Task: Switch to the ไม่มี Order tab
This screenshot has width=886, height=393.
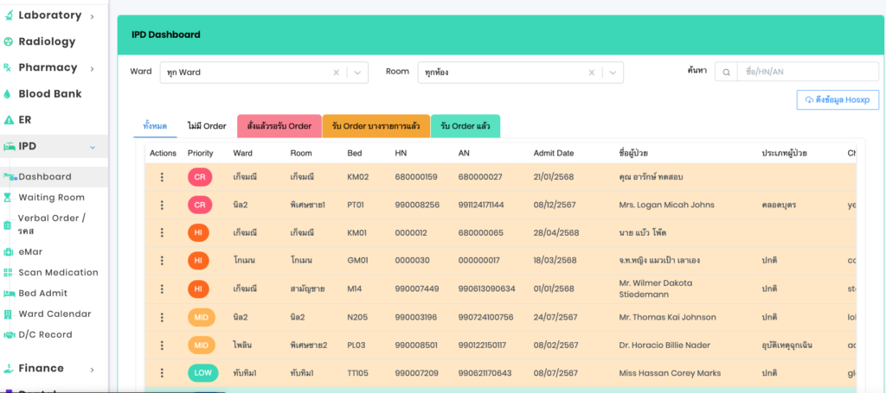Action: pos(207,126)
